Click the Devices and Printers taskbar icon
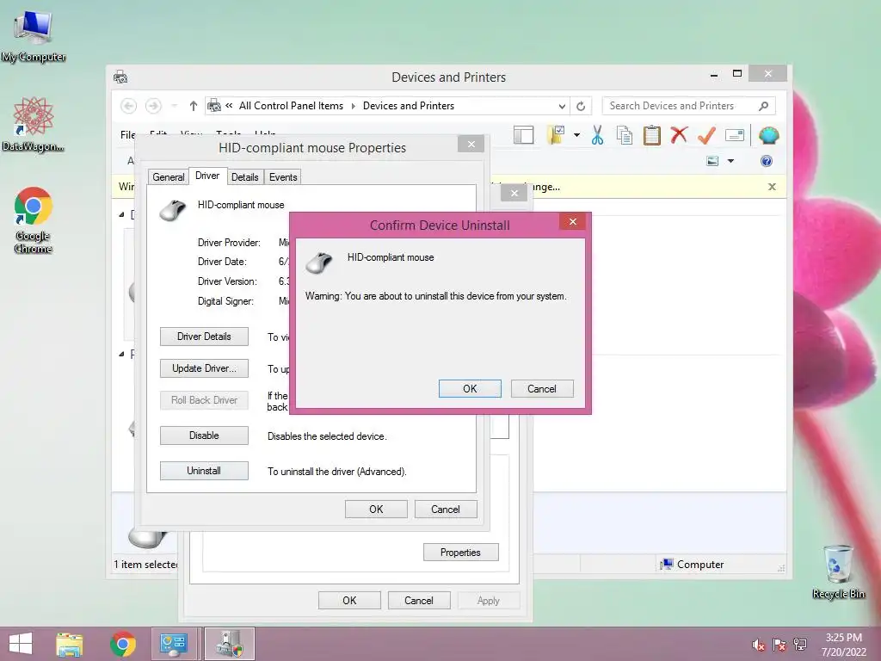 pyautogui.click(x=229, y=644)
